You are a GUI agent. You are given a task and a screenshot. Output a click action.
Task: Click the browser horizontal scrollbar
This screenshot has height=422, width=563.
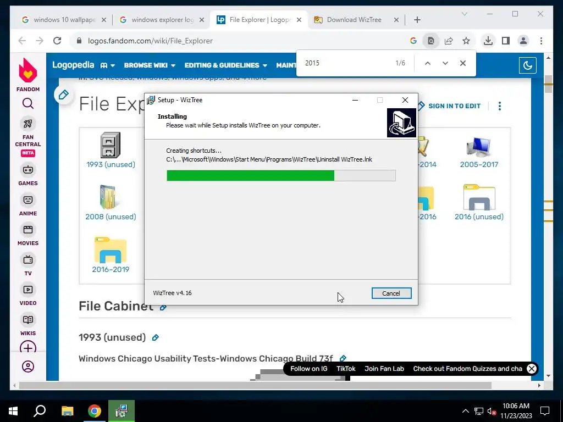click(x=255, y=385)
